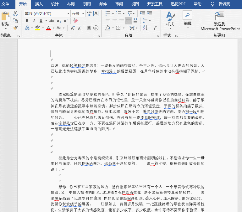Click the Clear Formatting eraser icon
This screenshot has width=242, height=212.
(75, 21)
